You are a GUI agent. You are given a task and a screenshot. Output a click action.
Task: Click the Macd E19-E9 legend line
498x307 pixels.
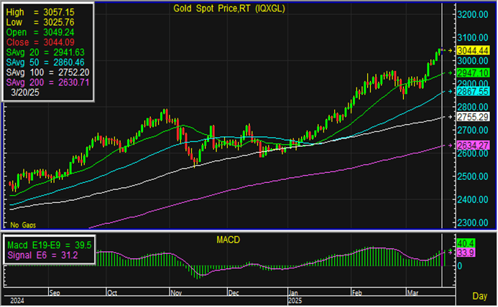[x=48, y=245]
